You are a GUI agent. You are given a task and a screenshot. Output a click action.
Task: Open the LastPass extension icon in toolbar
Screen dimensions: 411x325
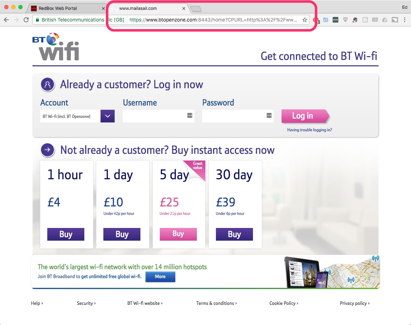[x=335, y=20]
